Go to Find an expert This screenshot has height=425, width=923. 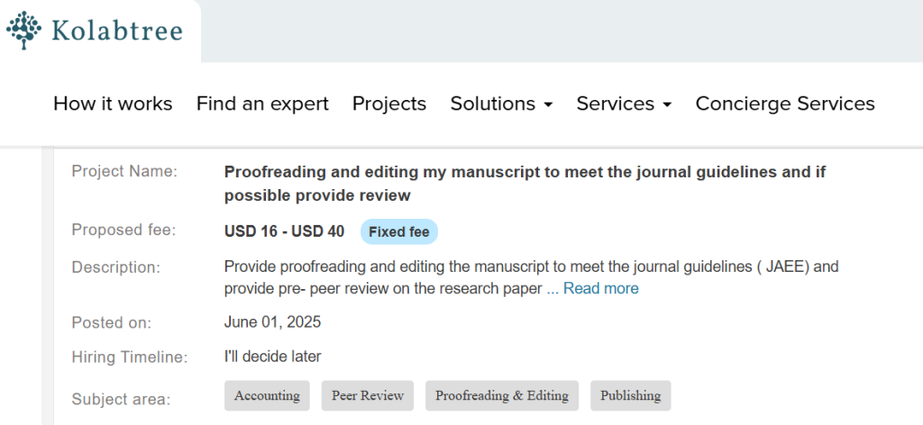click(x=262, y=104)
